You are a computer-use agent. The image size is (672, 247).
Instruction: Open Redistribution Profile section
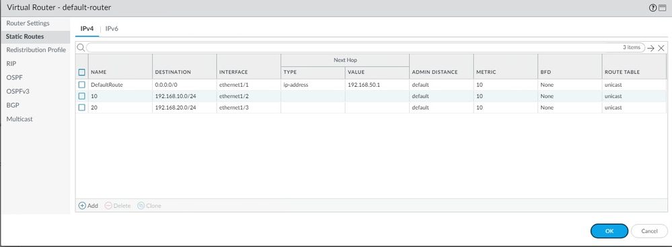click(x=36, y=50)
